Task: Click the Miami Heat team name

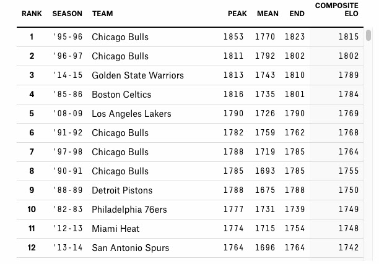Action: pyautogui.click(x=116, y=229)
